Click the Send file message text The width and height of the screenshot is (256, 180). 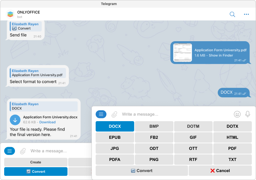click(18, 35)
